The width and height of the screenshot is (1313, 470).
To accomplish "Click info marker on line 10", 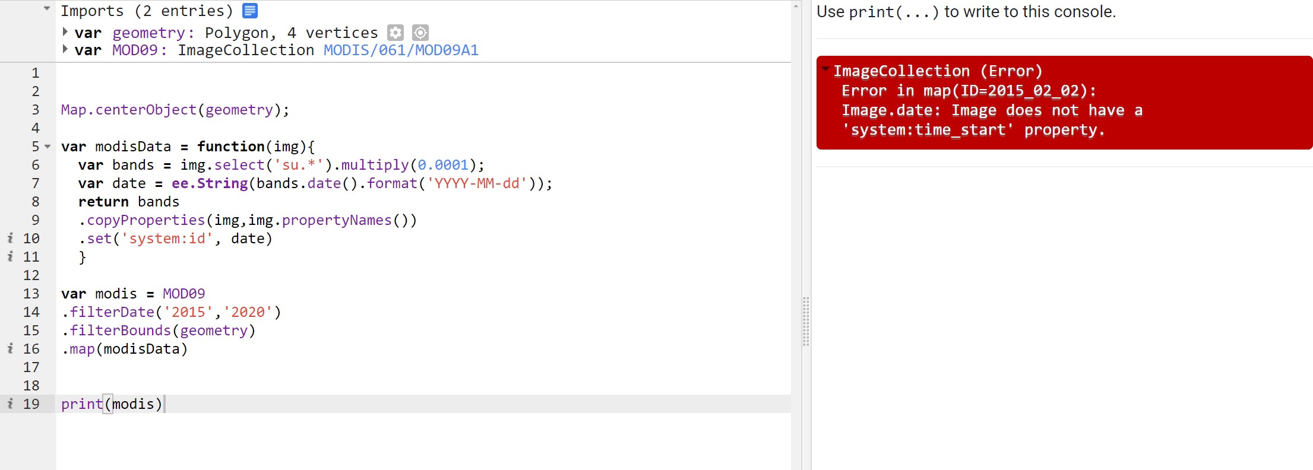I will point(10,238).
